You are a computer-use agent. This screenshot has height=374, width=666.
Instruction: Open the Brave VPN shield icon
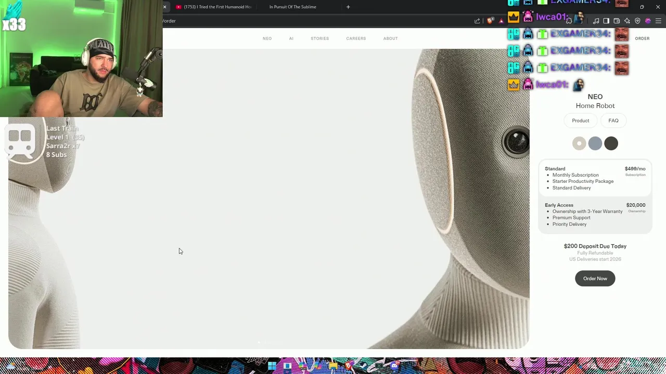(637, 21)
